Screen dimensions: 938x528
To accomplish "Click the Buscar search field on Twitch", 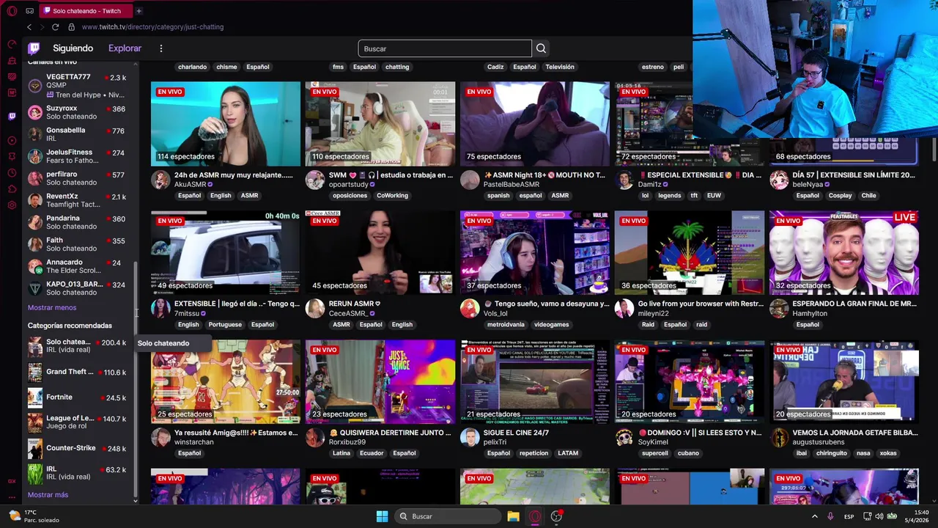I will click(x=444, y=48).
